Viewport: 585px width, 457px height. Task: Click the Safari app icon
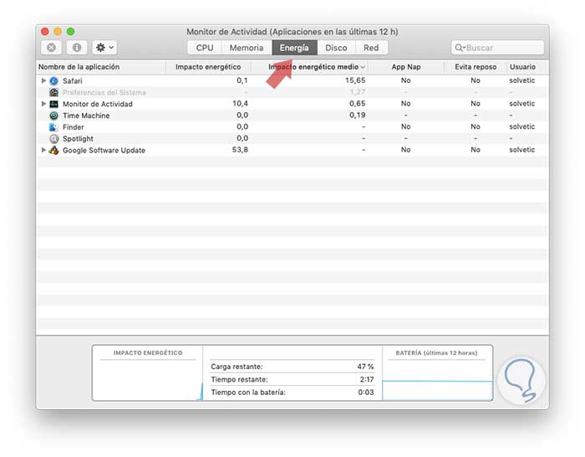(x=53, y=80)
